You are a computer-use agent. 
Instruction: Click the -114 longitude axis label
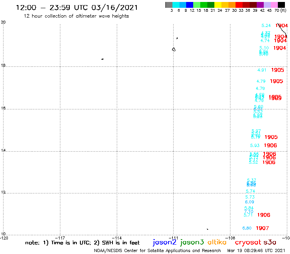coord(117,238)
